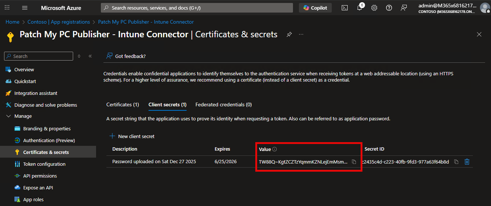Open the Copilot button
The image size is (491, 206).
pos(315,8)
